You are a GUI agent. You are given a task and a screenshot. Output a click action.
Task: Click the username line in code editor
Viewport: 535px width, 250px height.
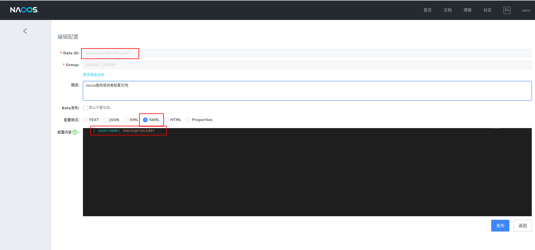coord(126,131)
